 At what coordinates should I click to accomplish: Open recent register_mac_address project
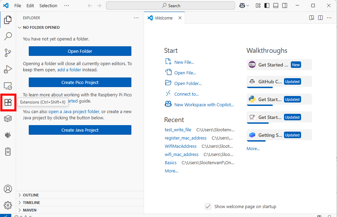click(x=186, y=138)
